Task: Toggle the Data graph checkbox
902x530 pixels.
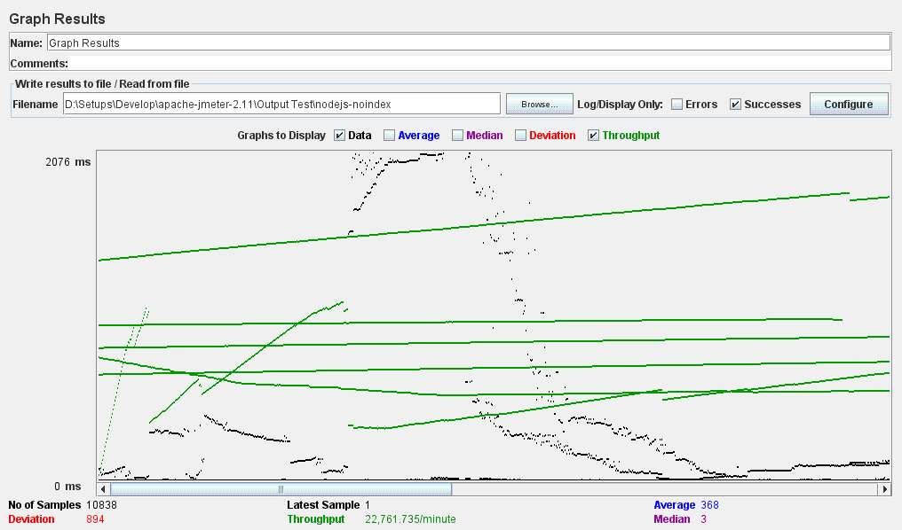Action: coord(339,136)
